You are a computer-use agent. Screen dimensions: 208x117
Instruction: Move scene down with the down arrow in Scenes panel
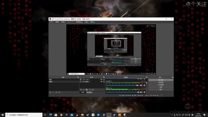coord(59,92)
